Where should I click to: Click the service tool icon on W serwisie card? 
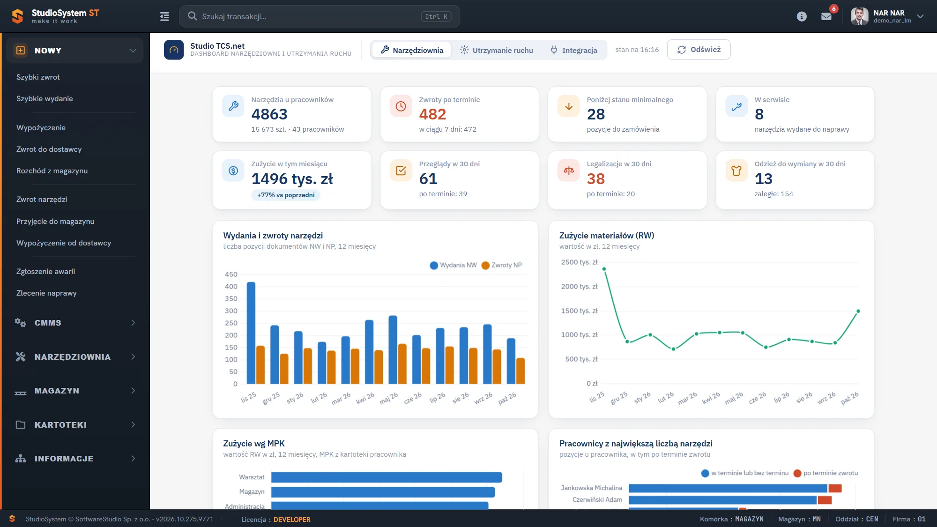point(736,106)
